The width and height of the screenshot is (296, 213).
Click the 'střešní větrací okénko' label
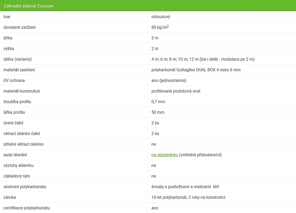coord(24,144)
